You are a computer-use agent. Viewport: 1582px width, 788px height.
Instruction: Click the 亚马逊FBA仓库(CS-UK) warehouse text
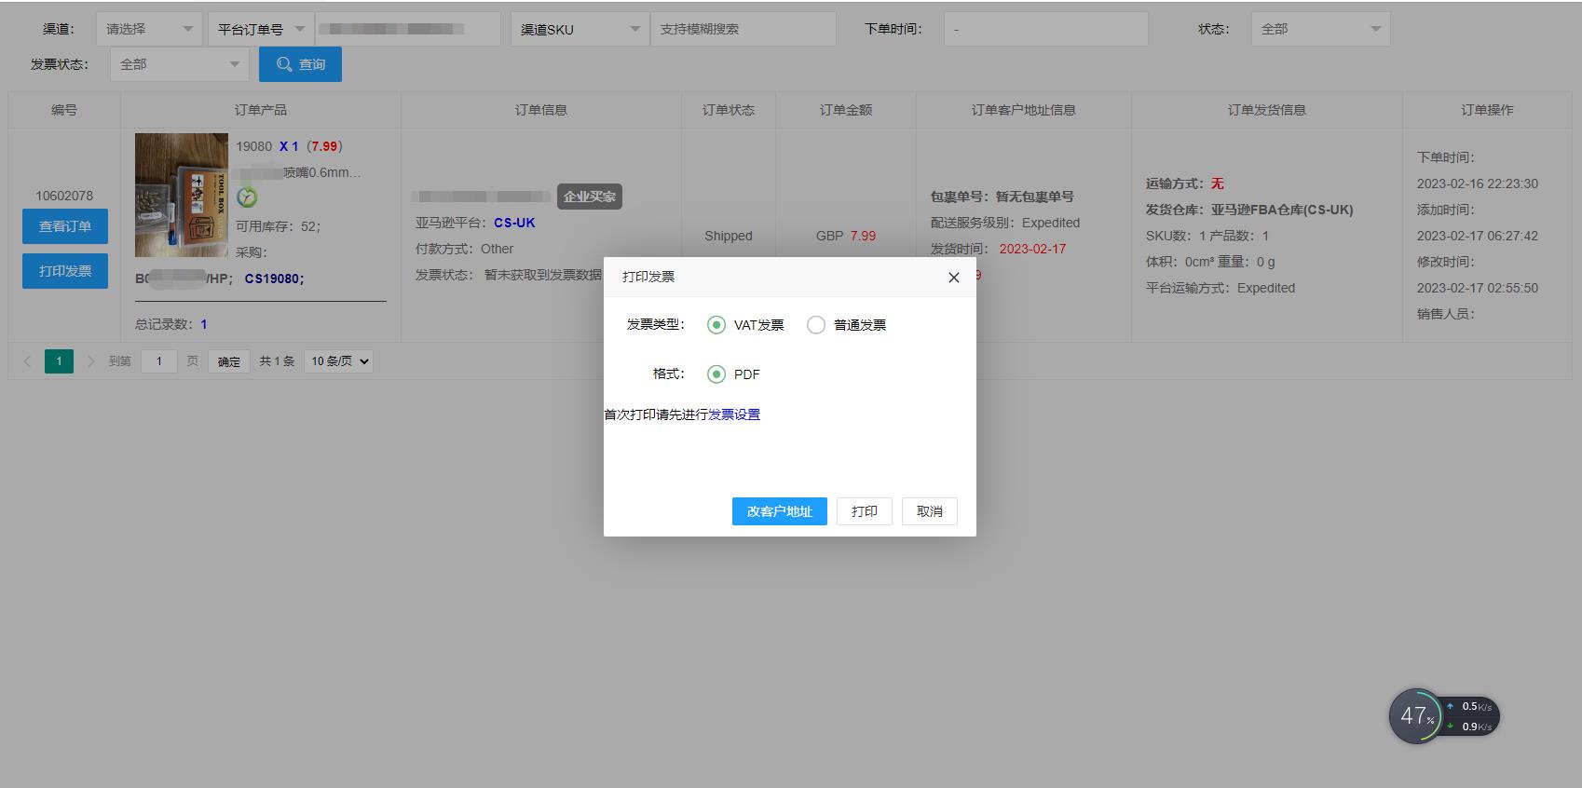pos(1282,210)
